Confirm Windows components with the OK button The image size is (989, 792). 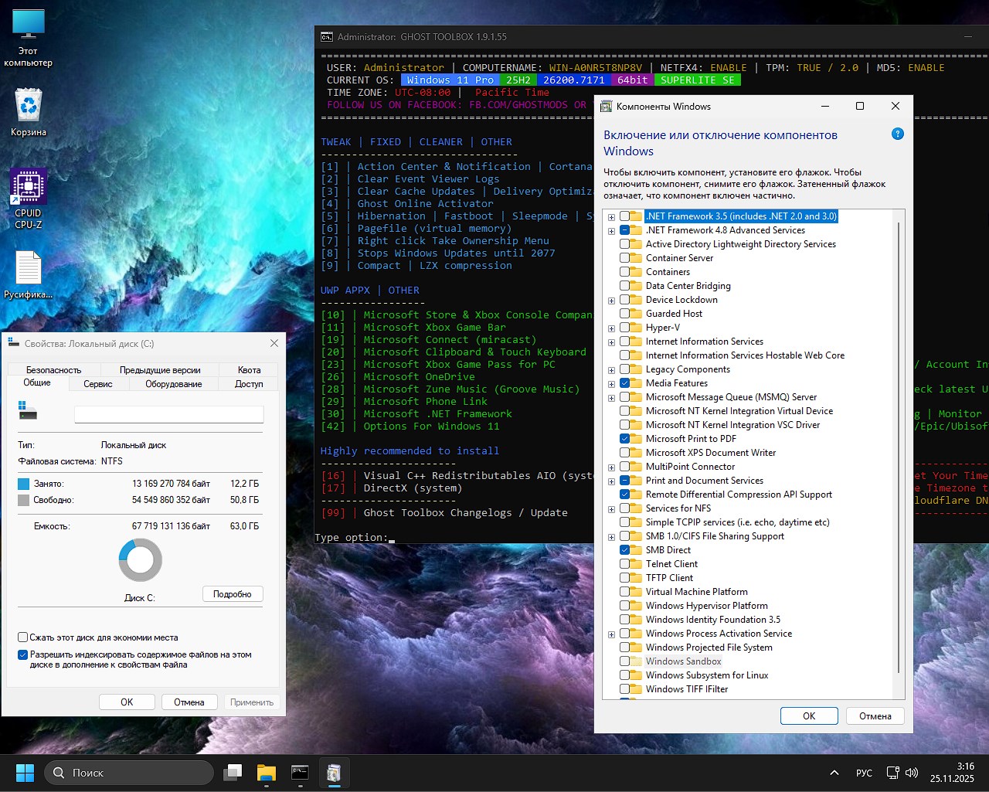pos(808,716)
